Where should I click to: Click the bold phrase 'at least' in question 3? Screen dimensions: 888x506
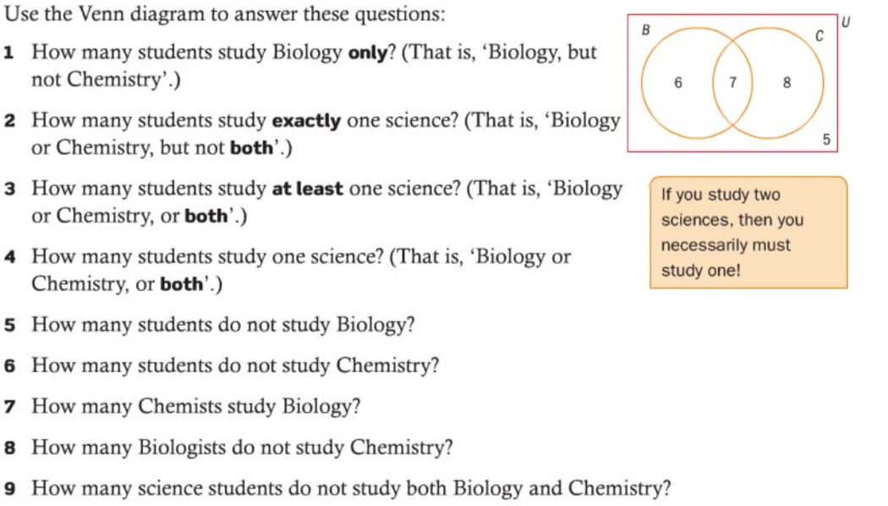pyautogui.click(x=307, y=189)
